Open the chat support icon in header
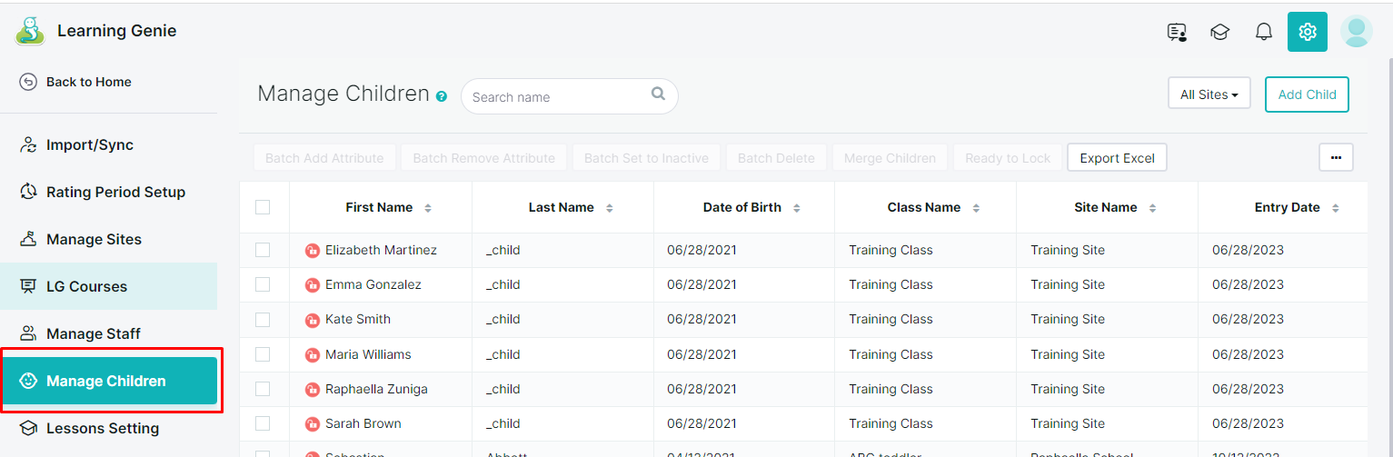 tap(1177, 32)
